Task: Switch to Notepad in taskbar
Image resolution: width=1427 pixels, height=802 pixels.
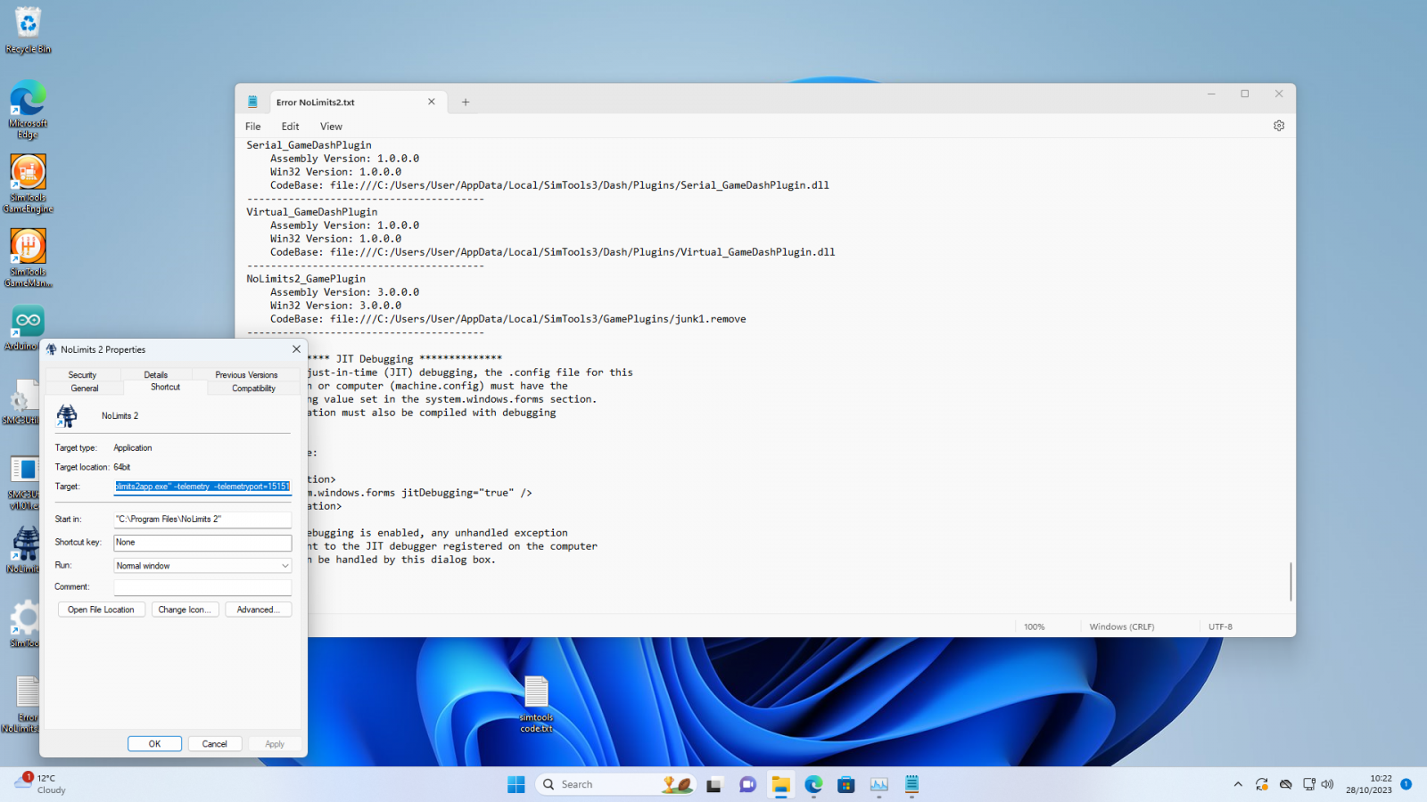Action: pos(911,784)
